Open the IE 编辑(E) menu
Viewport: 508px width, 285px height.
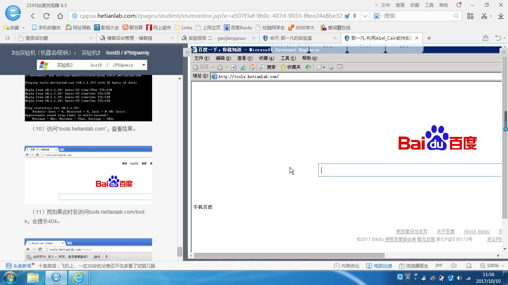click(x=224, y=58)
